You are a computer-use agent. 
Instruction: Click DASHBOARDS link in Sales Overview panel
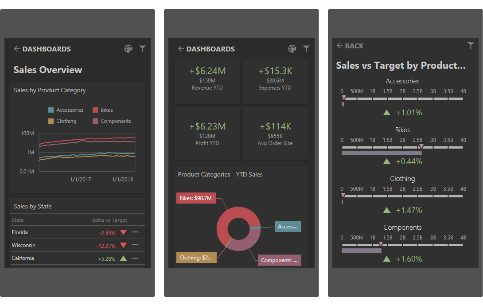(x=47, y=49)
